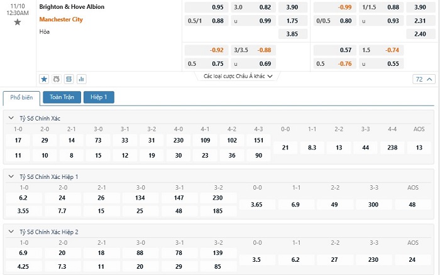This screenshot has width=440, height=275.
Task: Open the stacked list icon in match toolbar
Action: pyautogui.click(x=69, y=79)
